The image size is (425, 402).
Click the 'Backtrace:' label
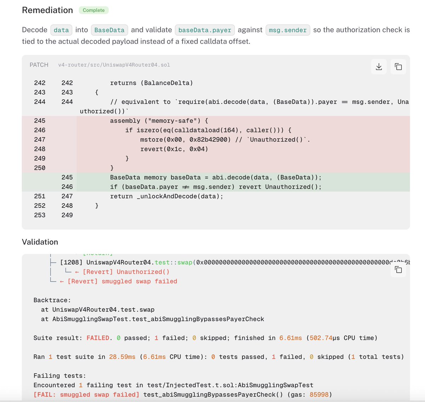point(52,300)
